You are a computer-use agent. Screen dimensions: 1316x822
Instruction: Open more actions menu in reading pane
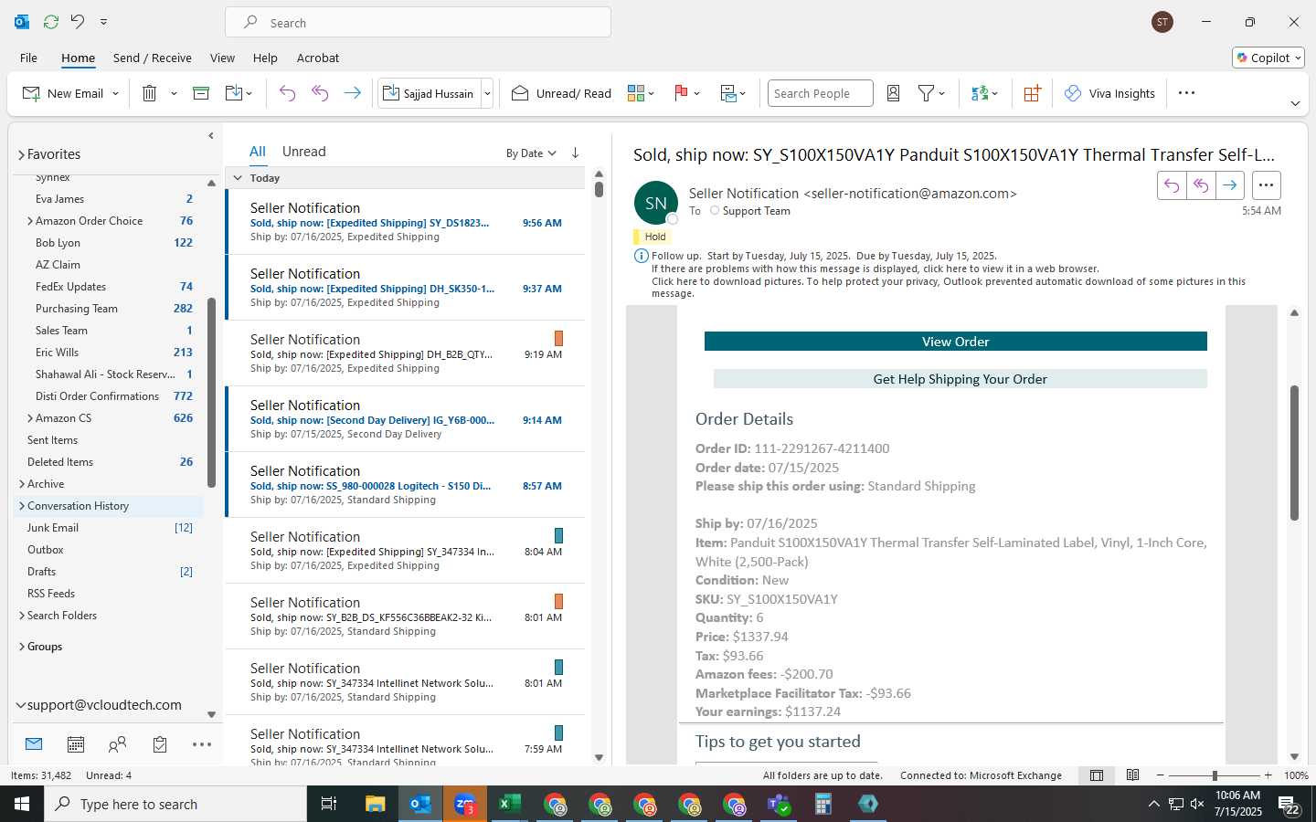point(1266,185)
